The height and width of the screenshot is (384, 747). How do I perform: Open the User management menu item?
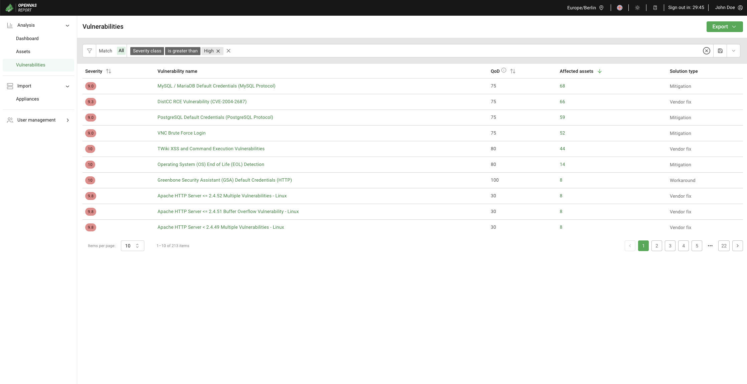click(36, 120)
